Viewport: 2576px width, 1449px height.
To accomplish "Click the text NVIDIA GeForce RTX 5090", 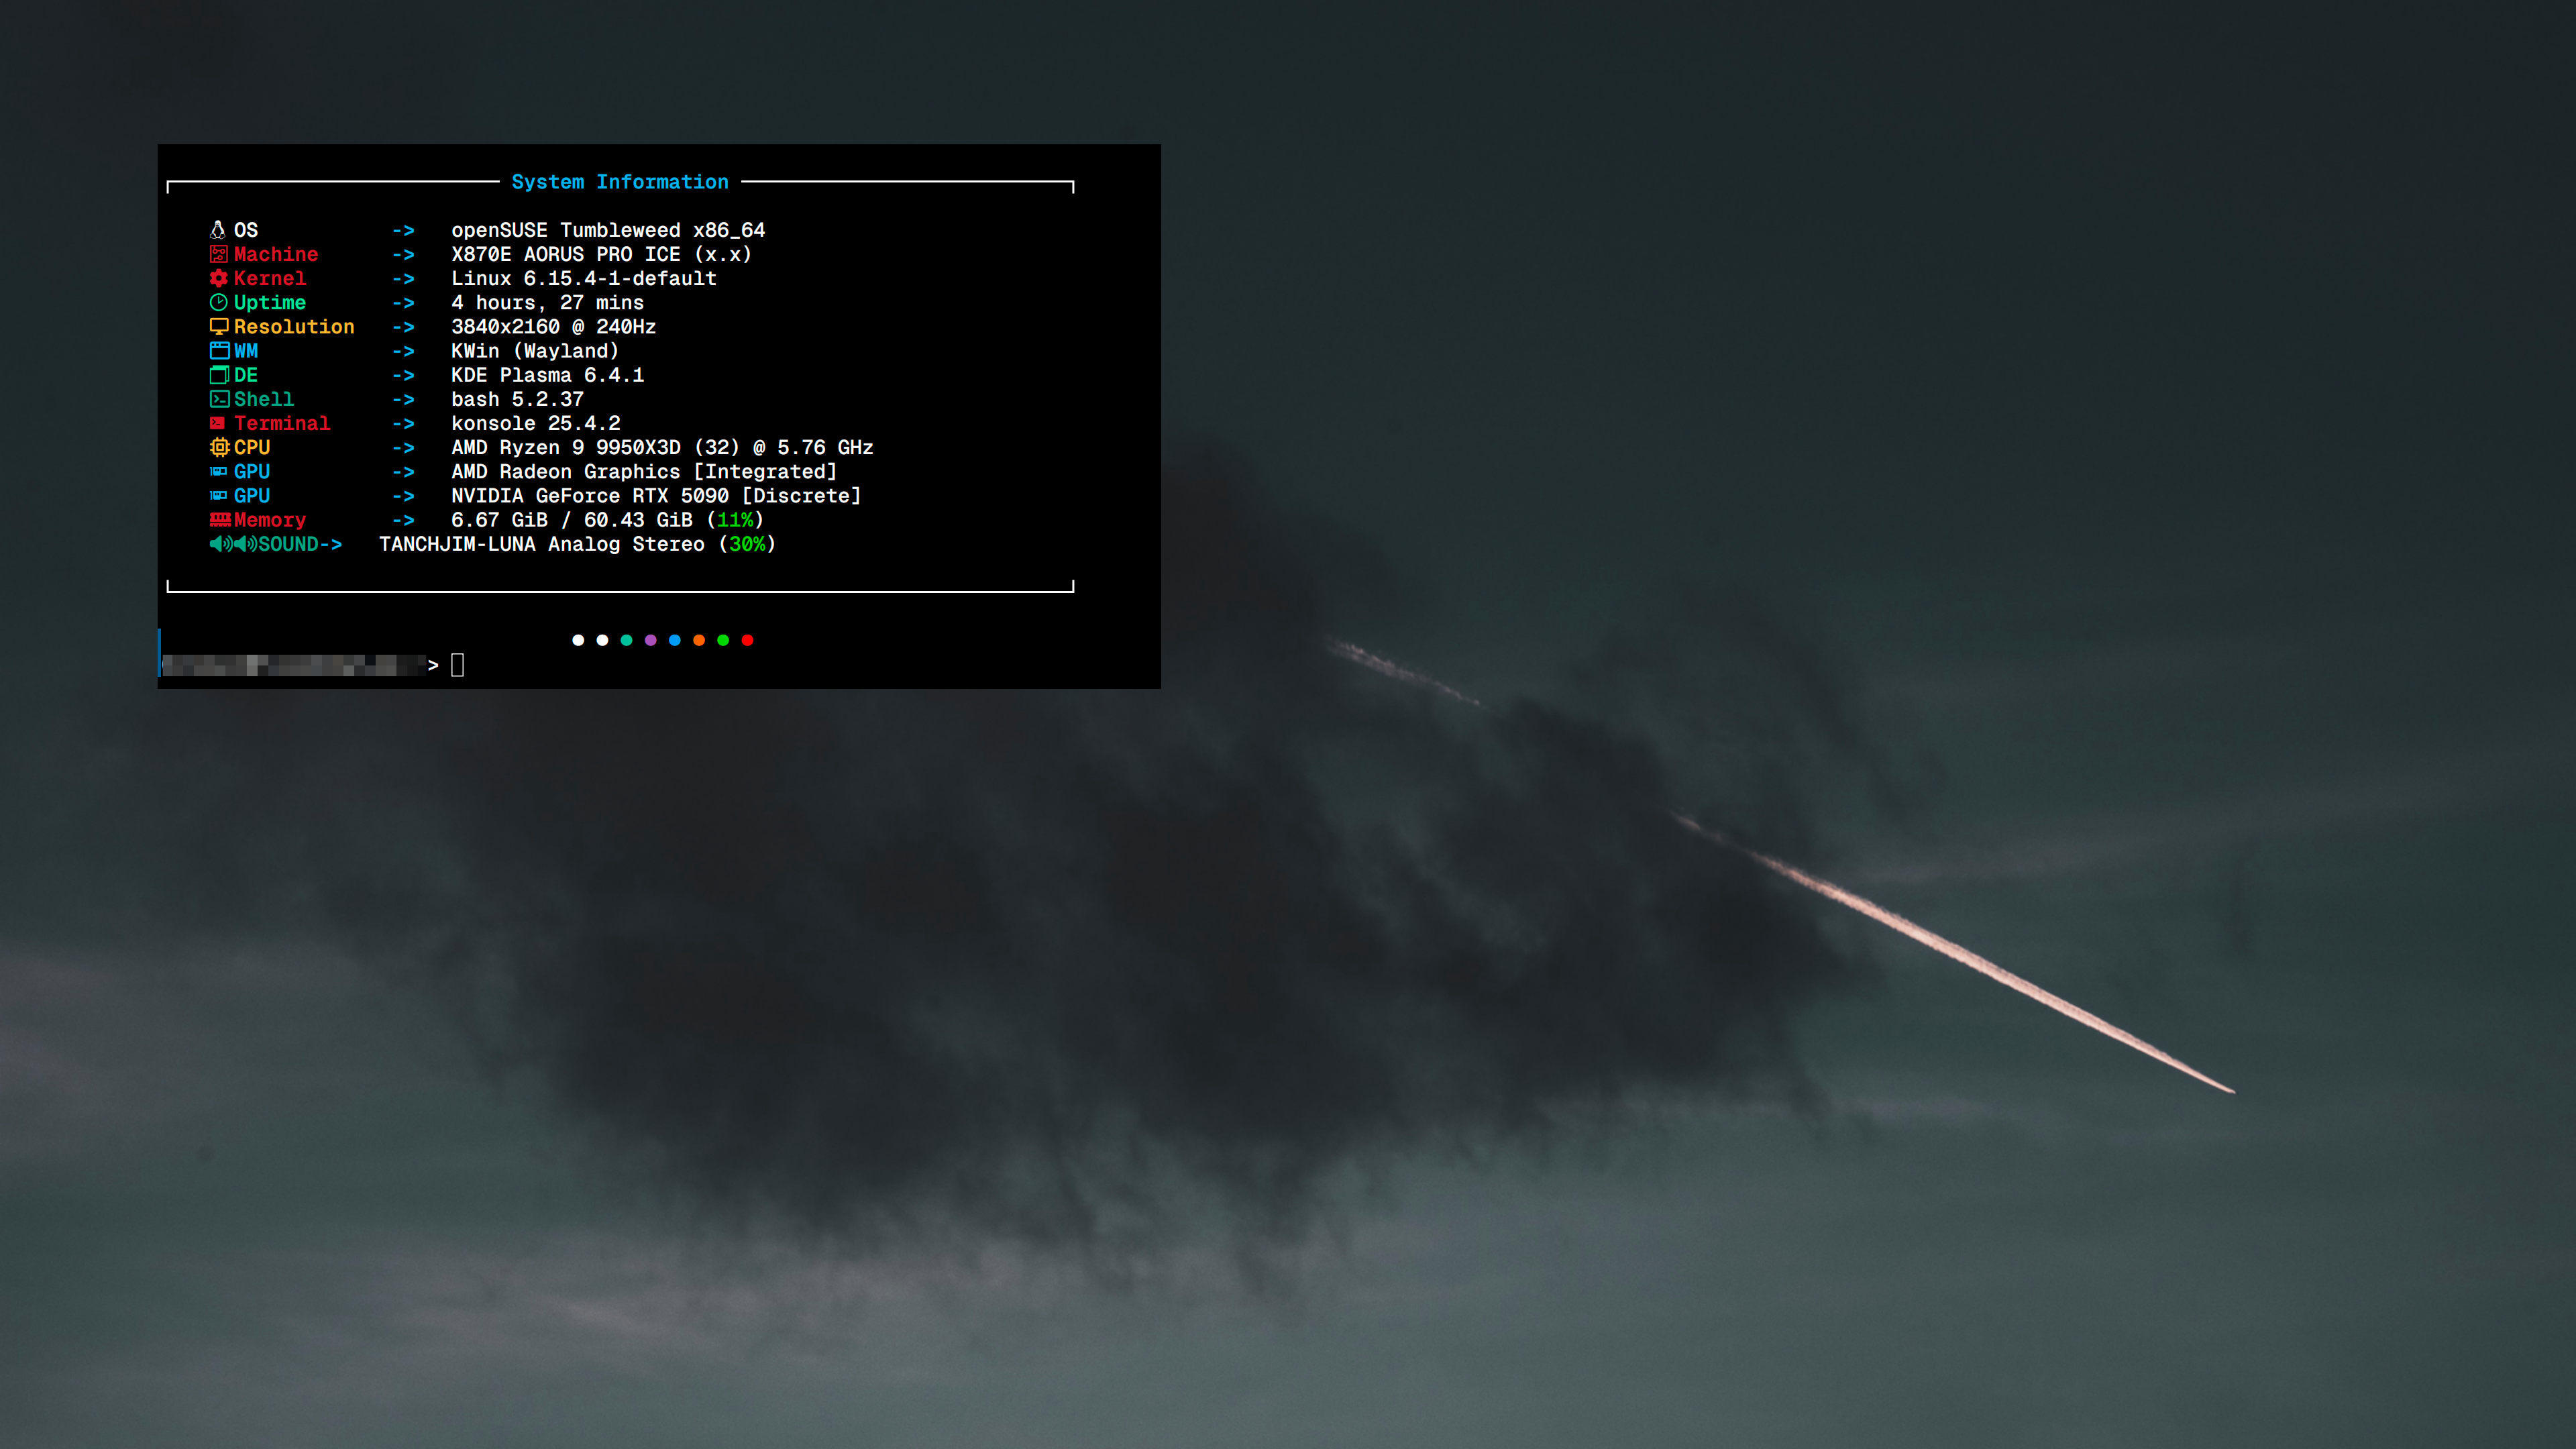I will pyautogui.click(x=590, y=495).
